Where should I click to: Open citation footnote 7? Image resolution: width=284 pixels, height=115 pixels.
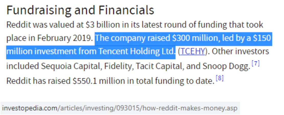(x=256, y=64)
